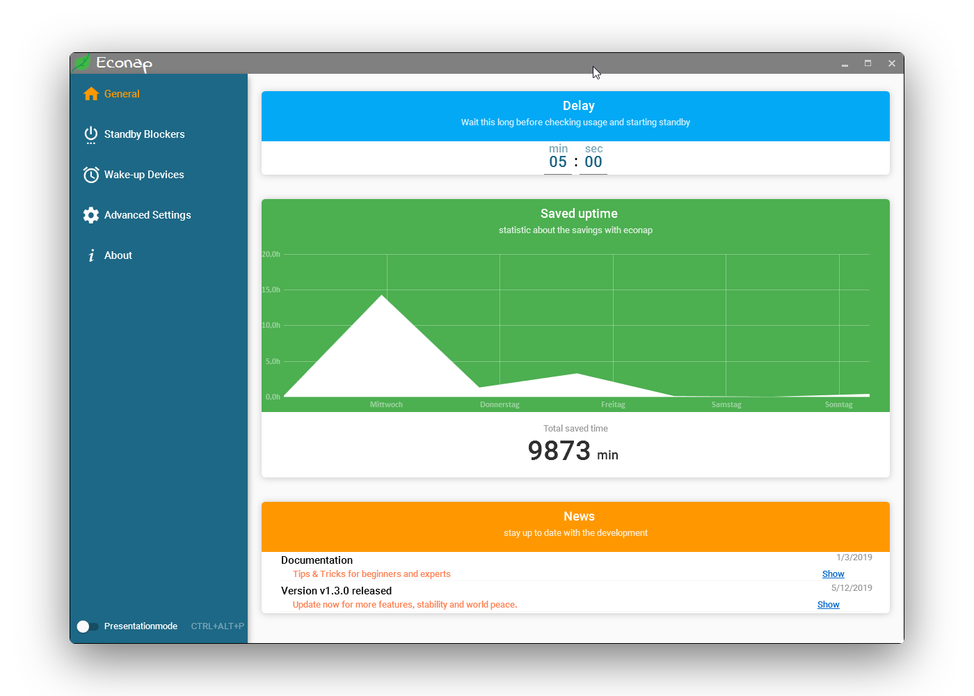
Task: Select the Version v1.3.0 released title
Action: pos(336,591)
